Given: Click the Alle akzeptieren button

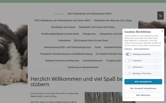Looking at the screenshot, I should pyautogui.click(x=143, y=82).
